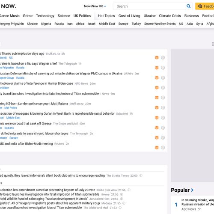Click the Feedback speech bubble icon

tap(200, 6)
